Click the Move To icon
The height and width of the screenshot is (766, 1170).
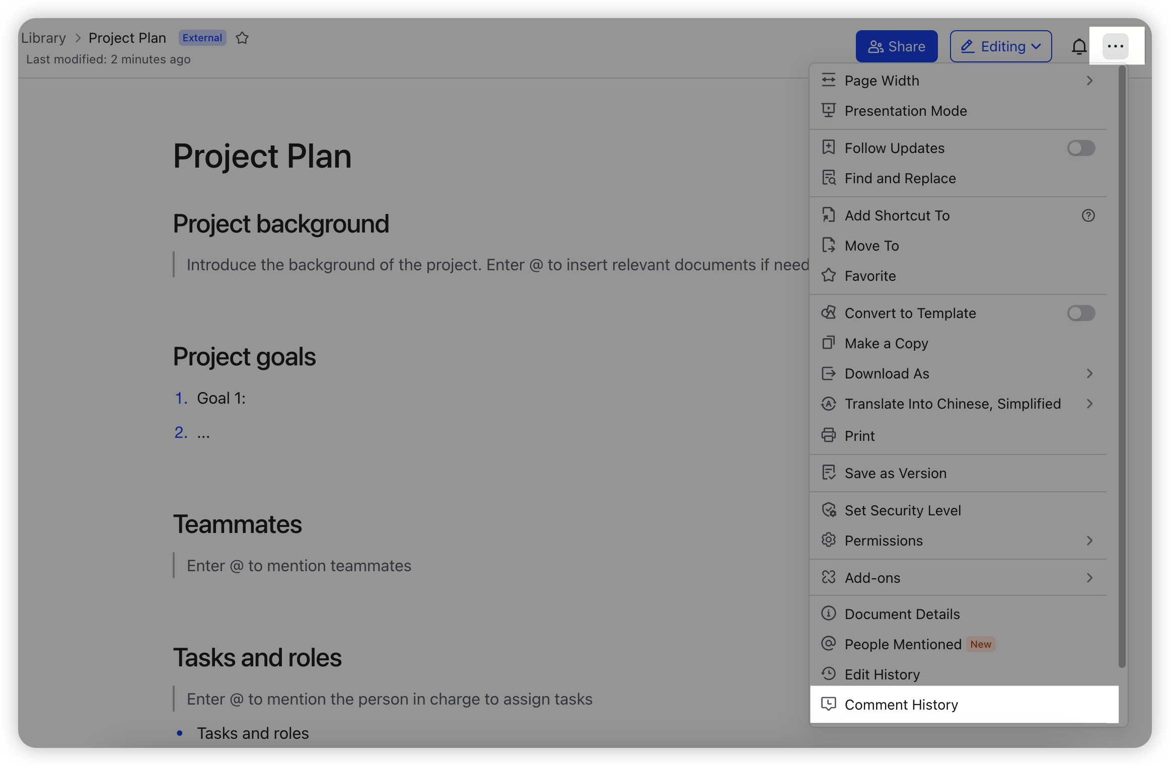click(x=828, y=246)
